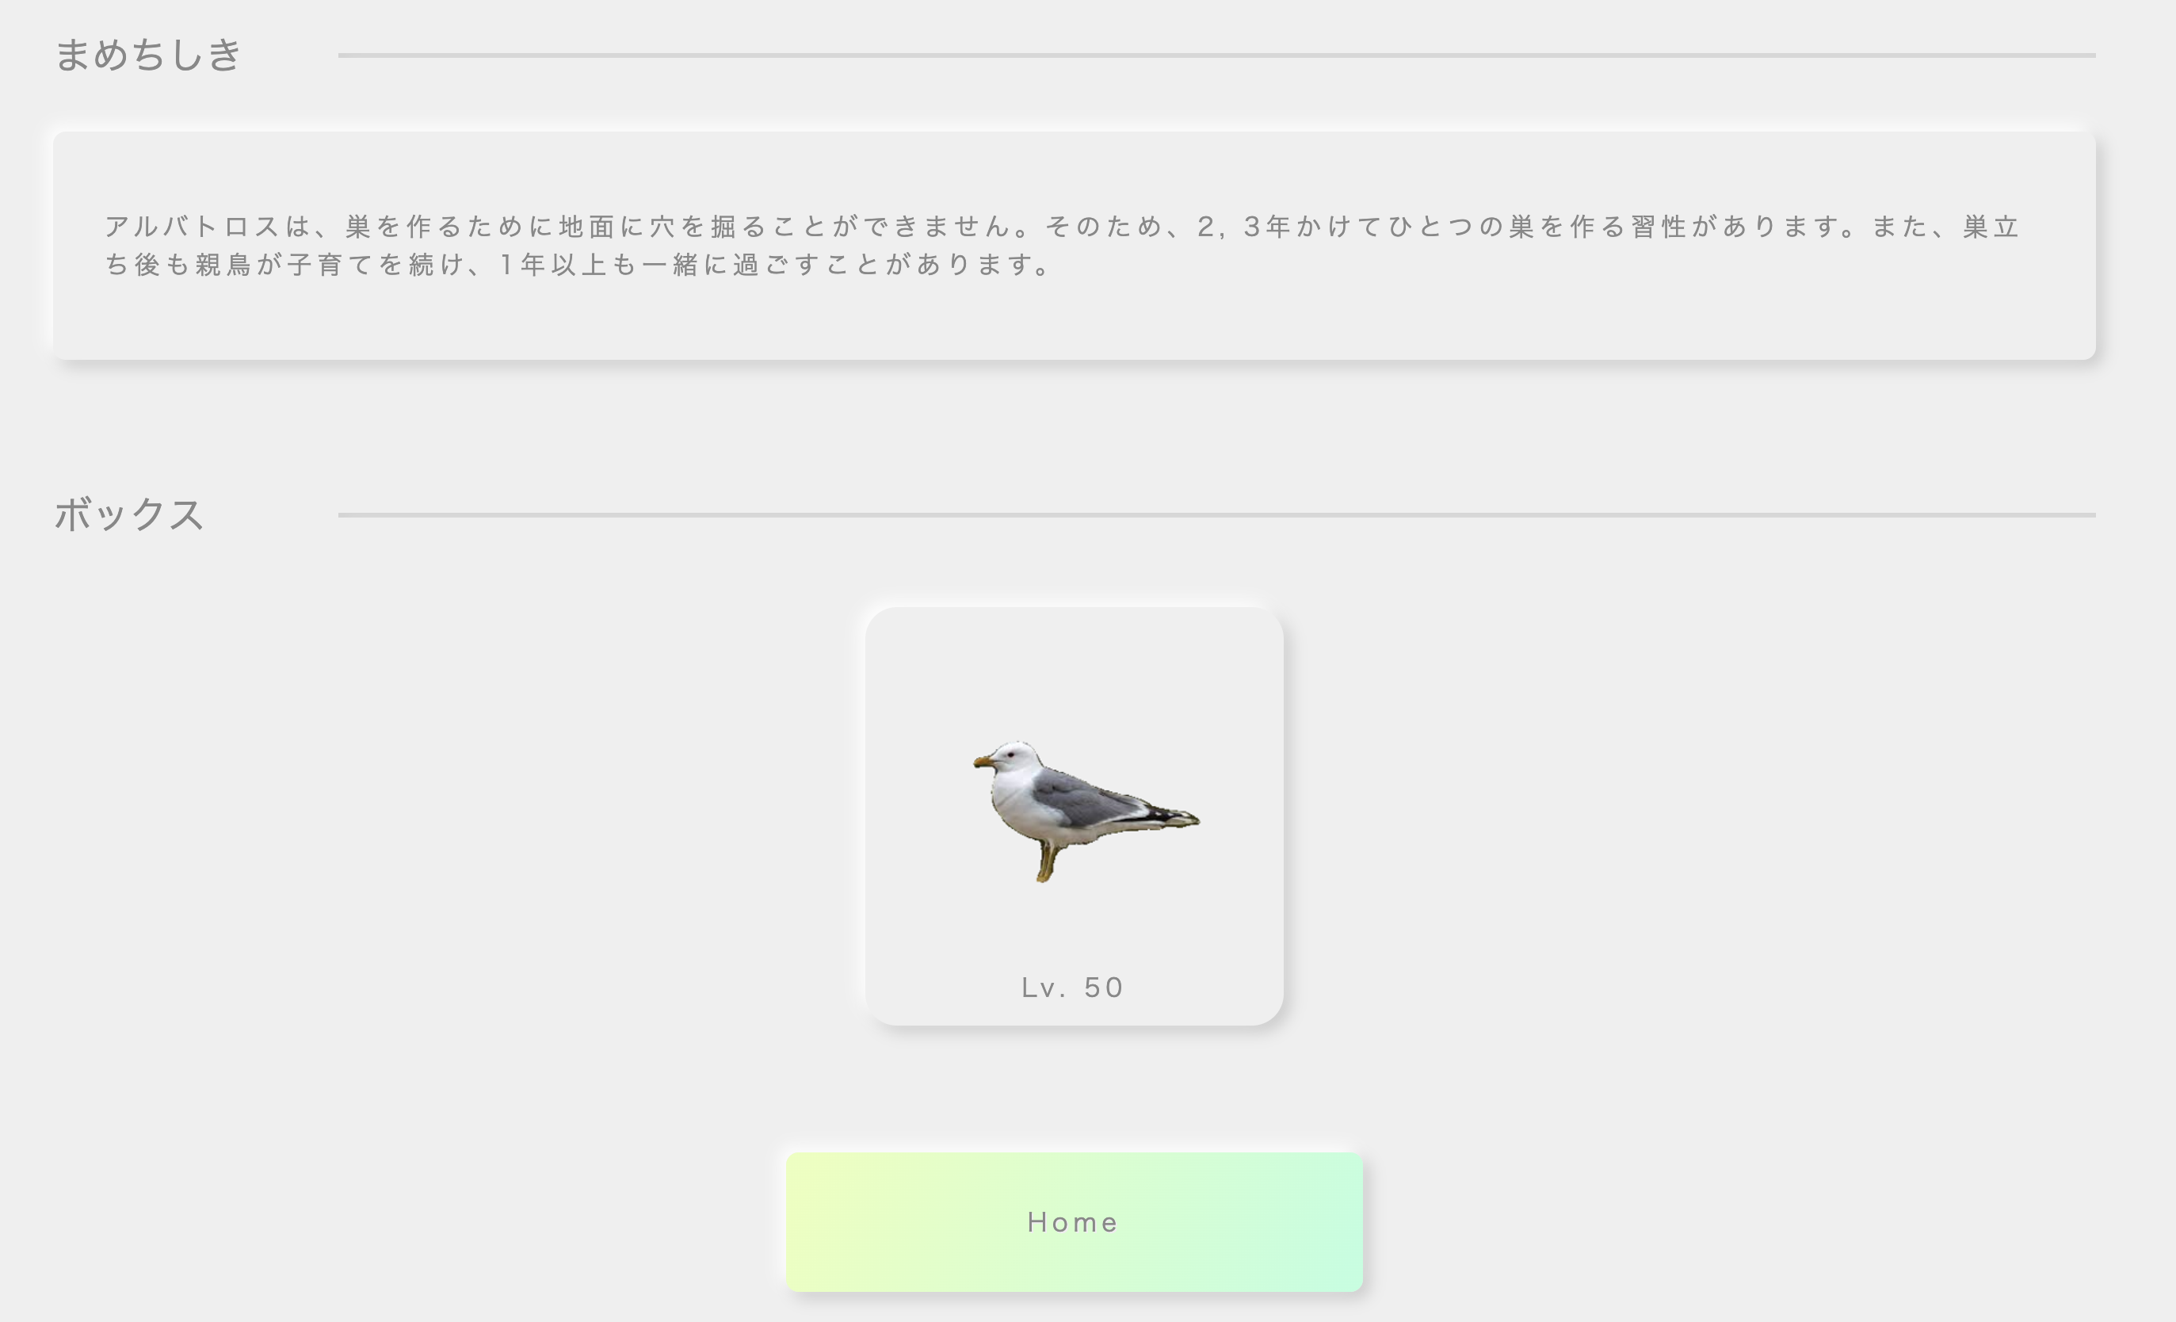The width and height of the screenshot is (2176, 1322).
Task: Click the bird's yellow legs
Action: (x=1047, y=863)
